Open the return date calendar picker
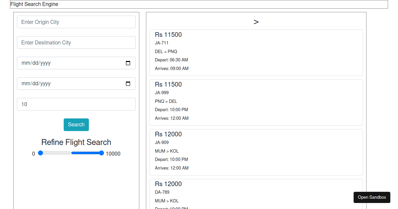 128,83
